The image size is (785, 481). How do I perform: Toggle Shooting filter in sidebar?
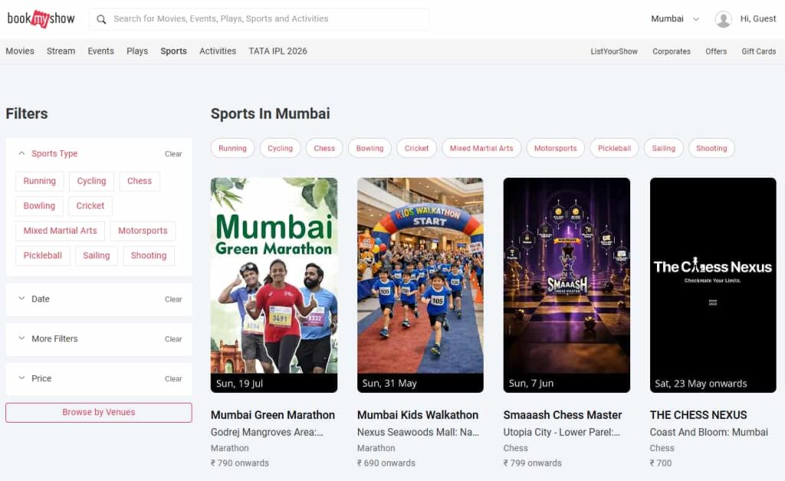pyautogui.click(x=149, y=256)
